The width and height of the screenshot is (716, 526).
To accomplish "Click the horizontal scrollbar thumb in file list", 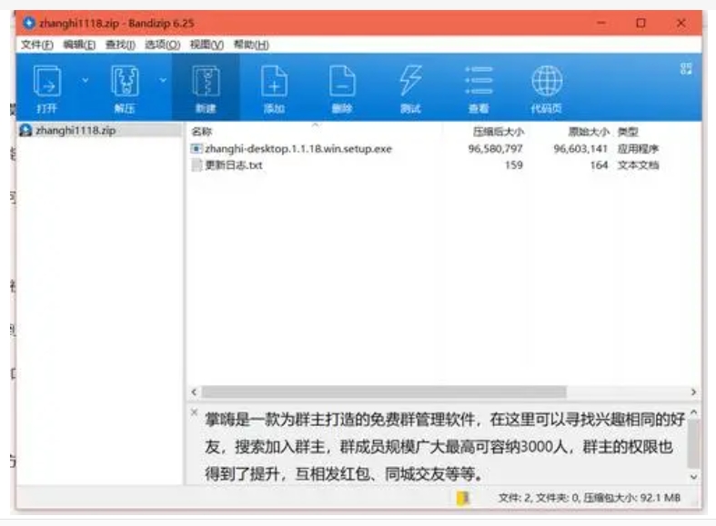I will [384, 392].
